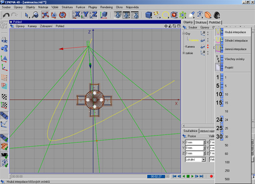Switch to the Struktura tab
Viewport: 255px width, 184px height.
tap(201, 23)
